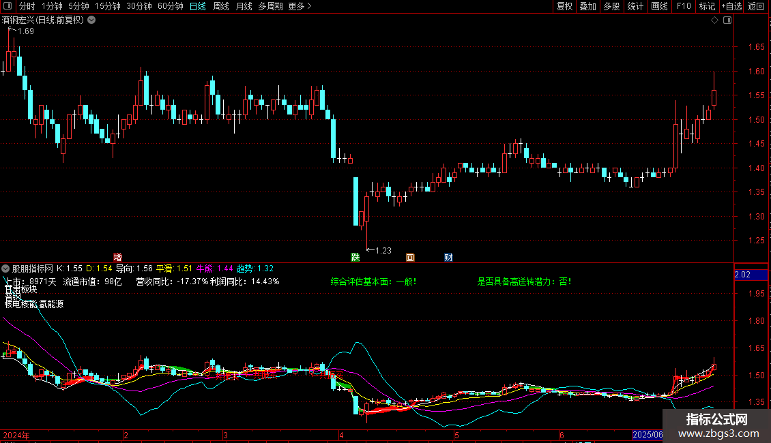Screen dimensions: 771x443
Task: Expand the 酒钢宏兴 chart title dropdown
Action: pos(91,20)
